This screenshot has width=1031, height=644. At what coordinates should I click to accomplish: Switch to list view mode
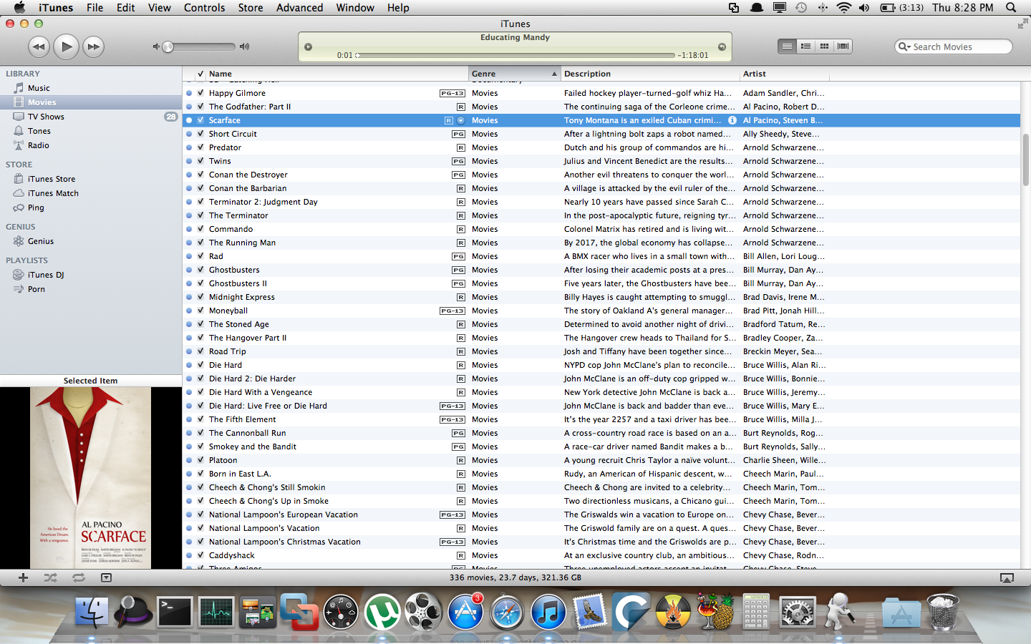point(787,47)
